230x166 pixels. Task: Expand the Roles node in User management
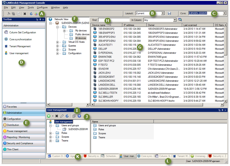click(51, 133)
